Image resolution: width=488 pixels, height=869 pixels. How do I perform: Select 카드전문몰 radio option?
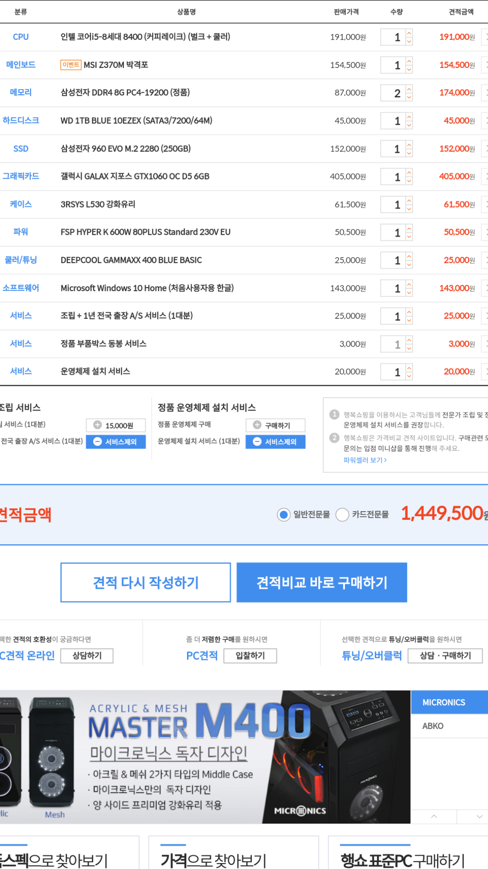click(342, 514)
